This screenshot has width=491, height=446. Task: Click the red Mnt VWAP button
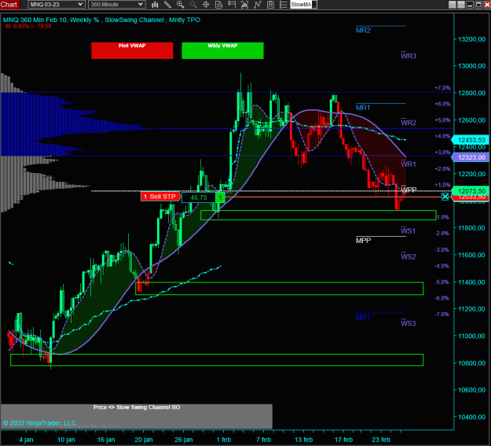click(x=132, y=50)
